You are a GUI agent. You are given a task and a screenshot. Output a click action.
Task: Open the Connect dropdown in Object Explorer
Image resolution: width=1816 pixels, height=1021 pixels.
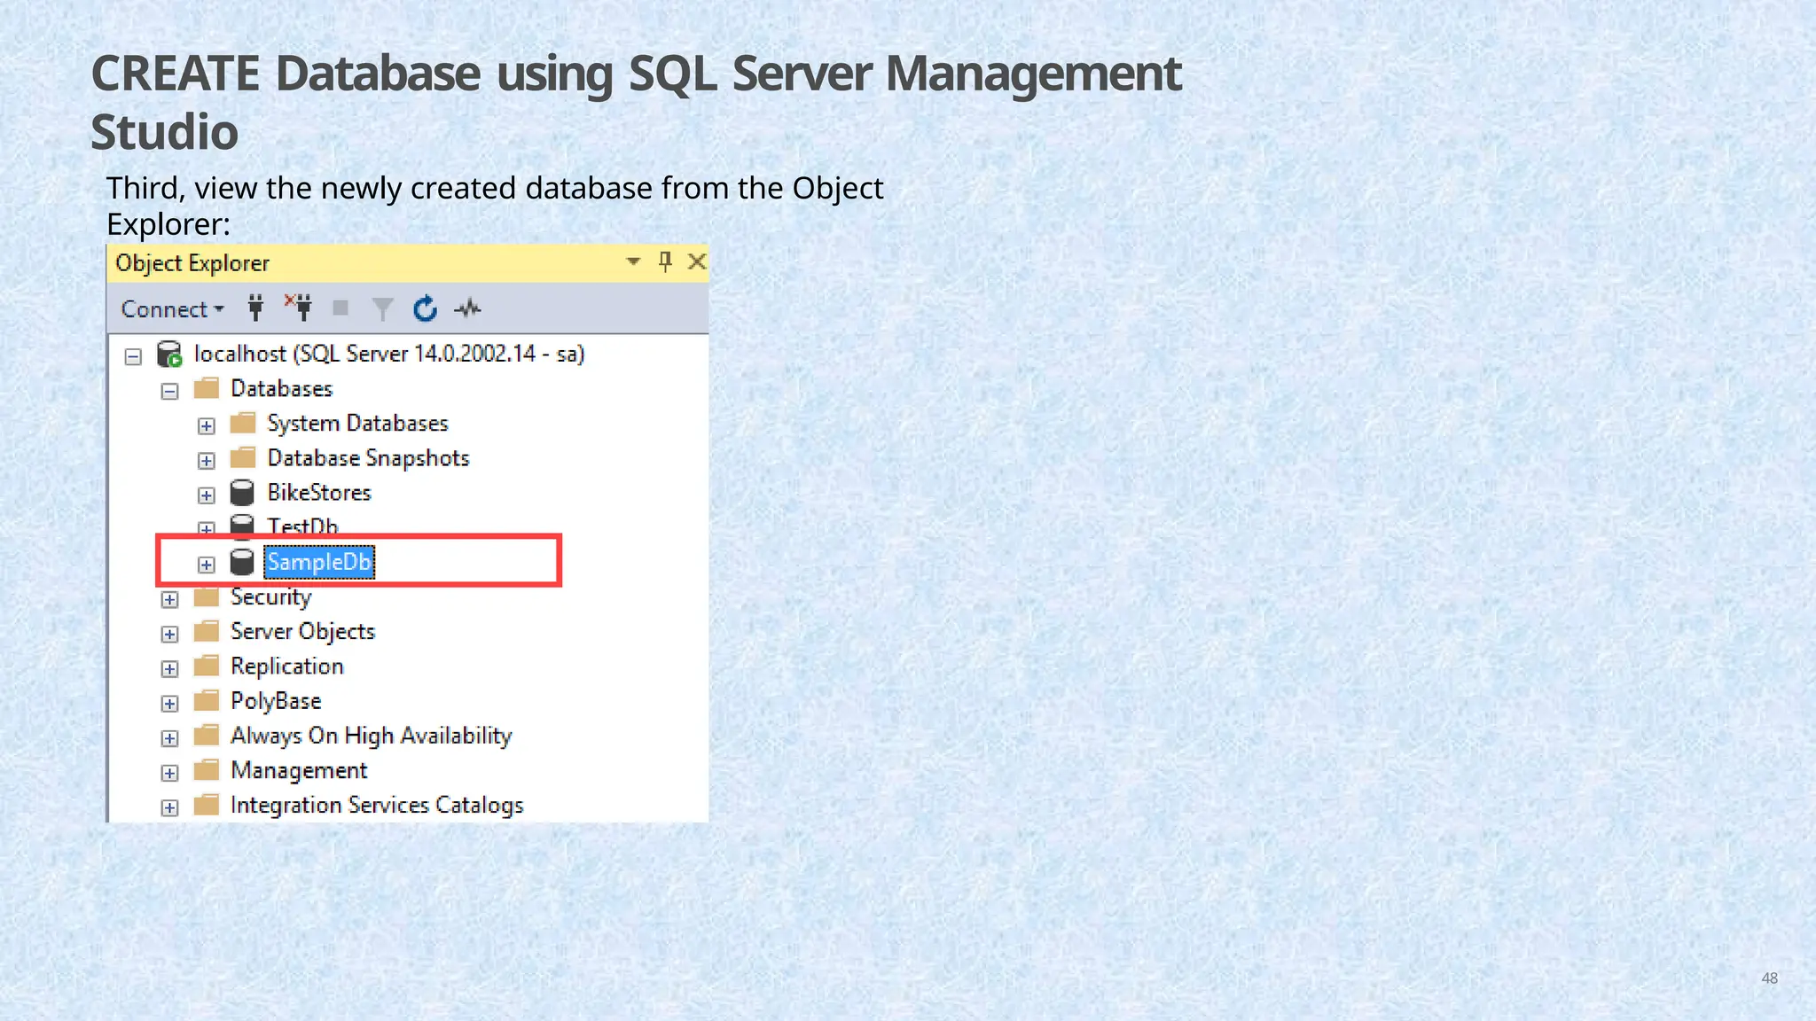[x=172, y=309]
